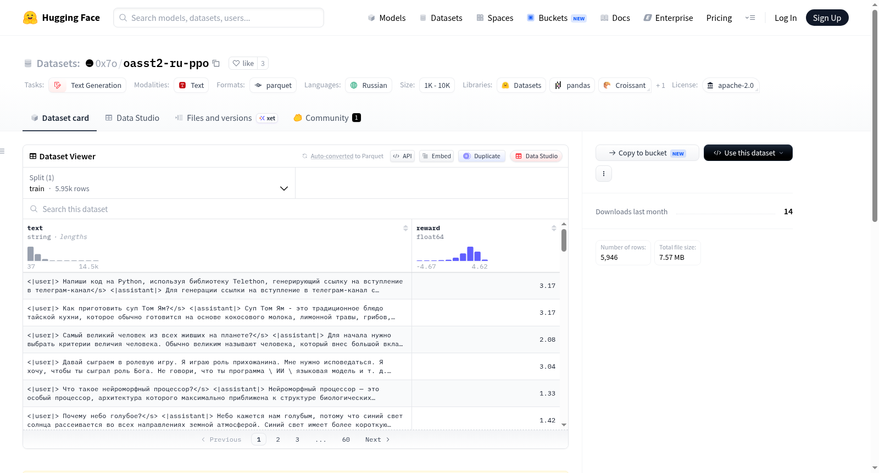This screenshot has width=879, height=473.
Task: Go to Datasets in top navigation
Action: [441, 18]
